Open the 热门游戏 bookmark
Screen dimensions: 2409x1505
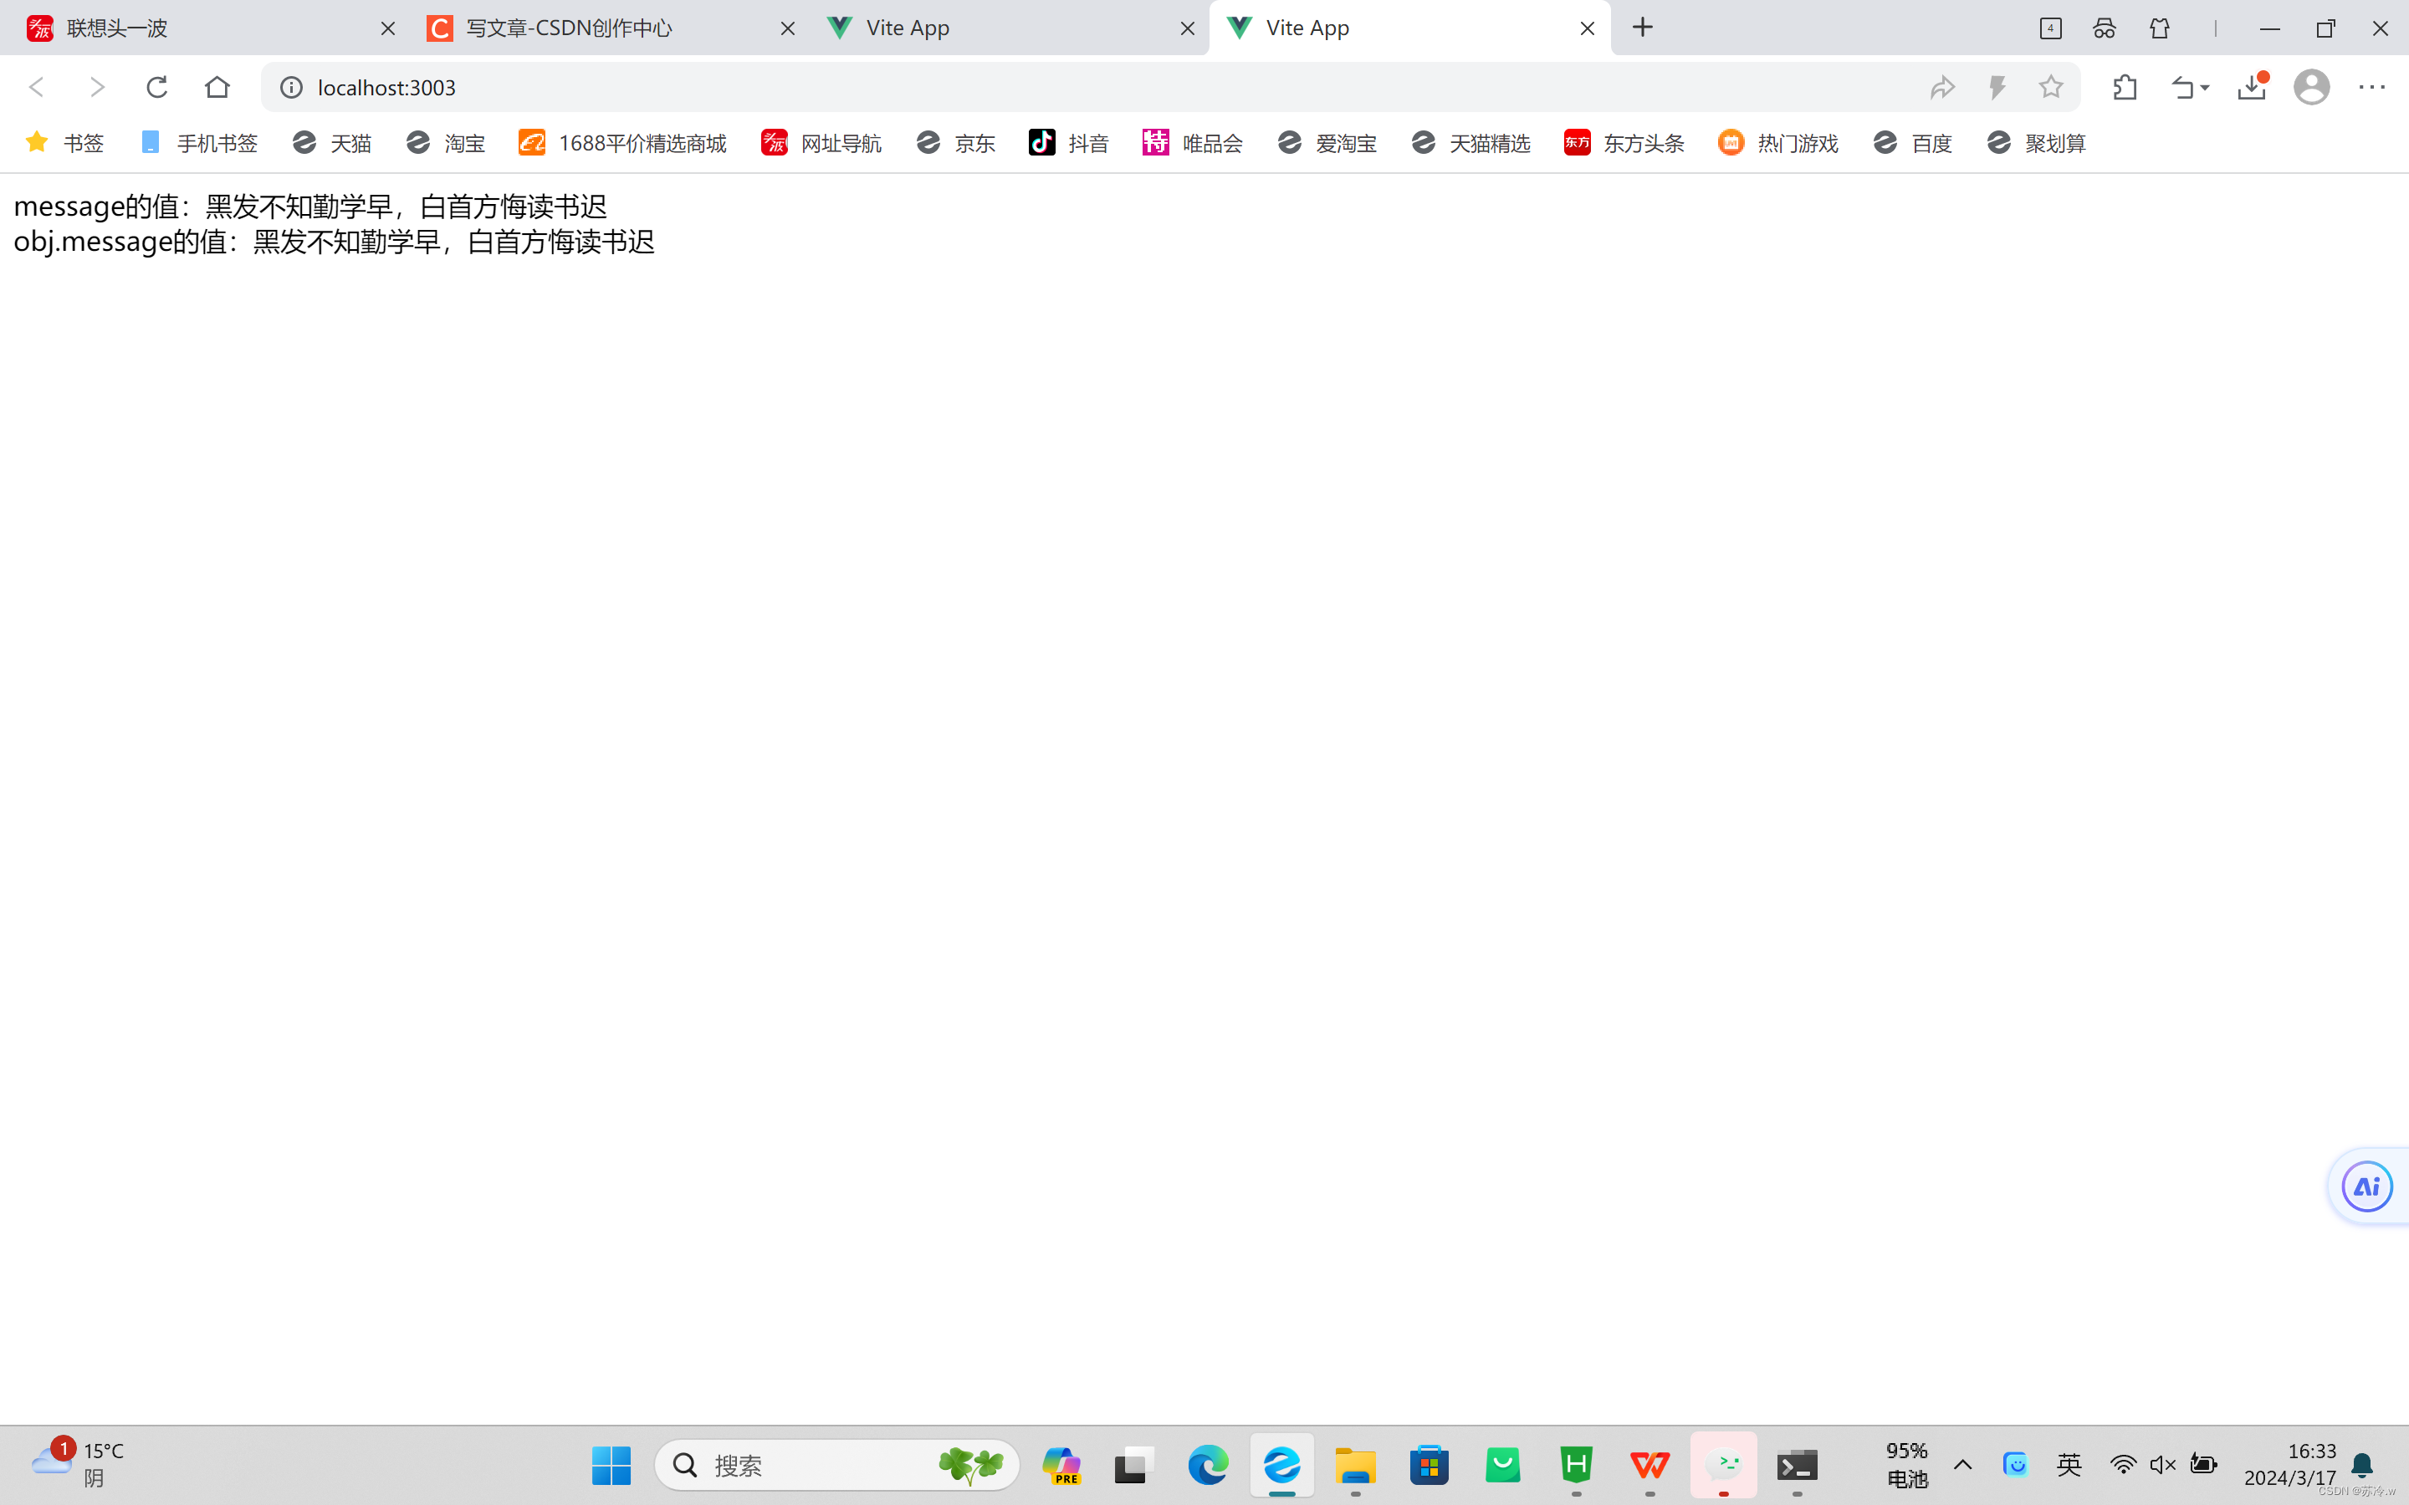(x=1777, y=143)
